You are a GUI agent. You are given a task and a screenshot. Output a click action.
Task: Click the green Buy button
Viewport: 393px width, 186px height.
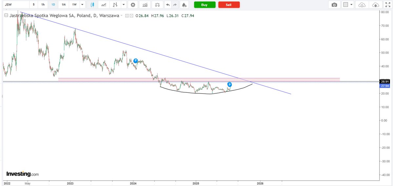coord(205,5)
